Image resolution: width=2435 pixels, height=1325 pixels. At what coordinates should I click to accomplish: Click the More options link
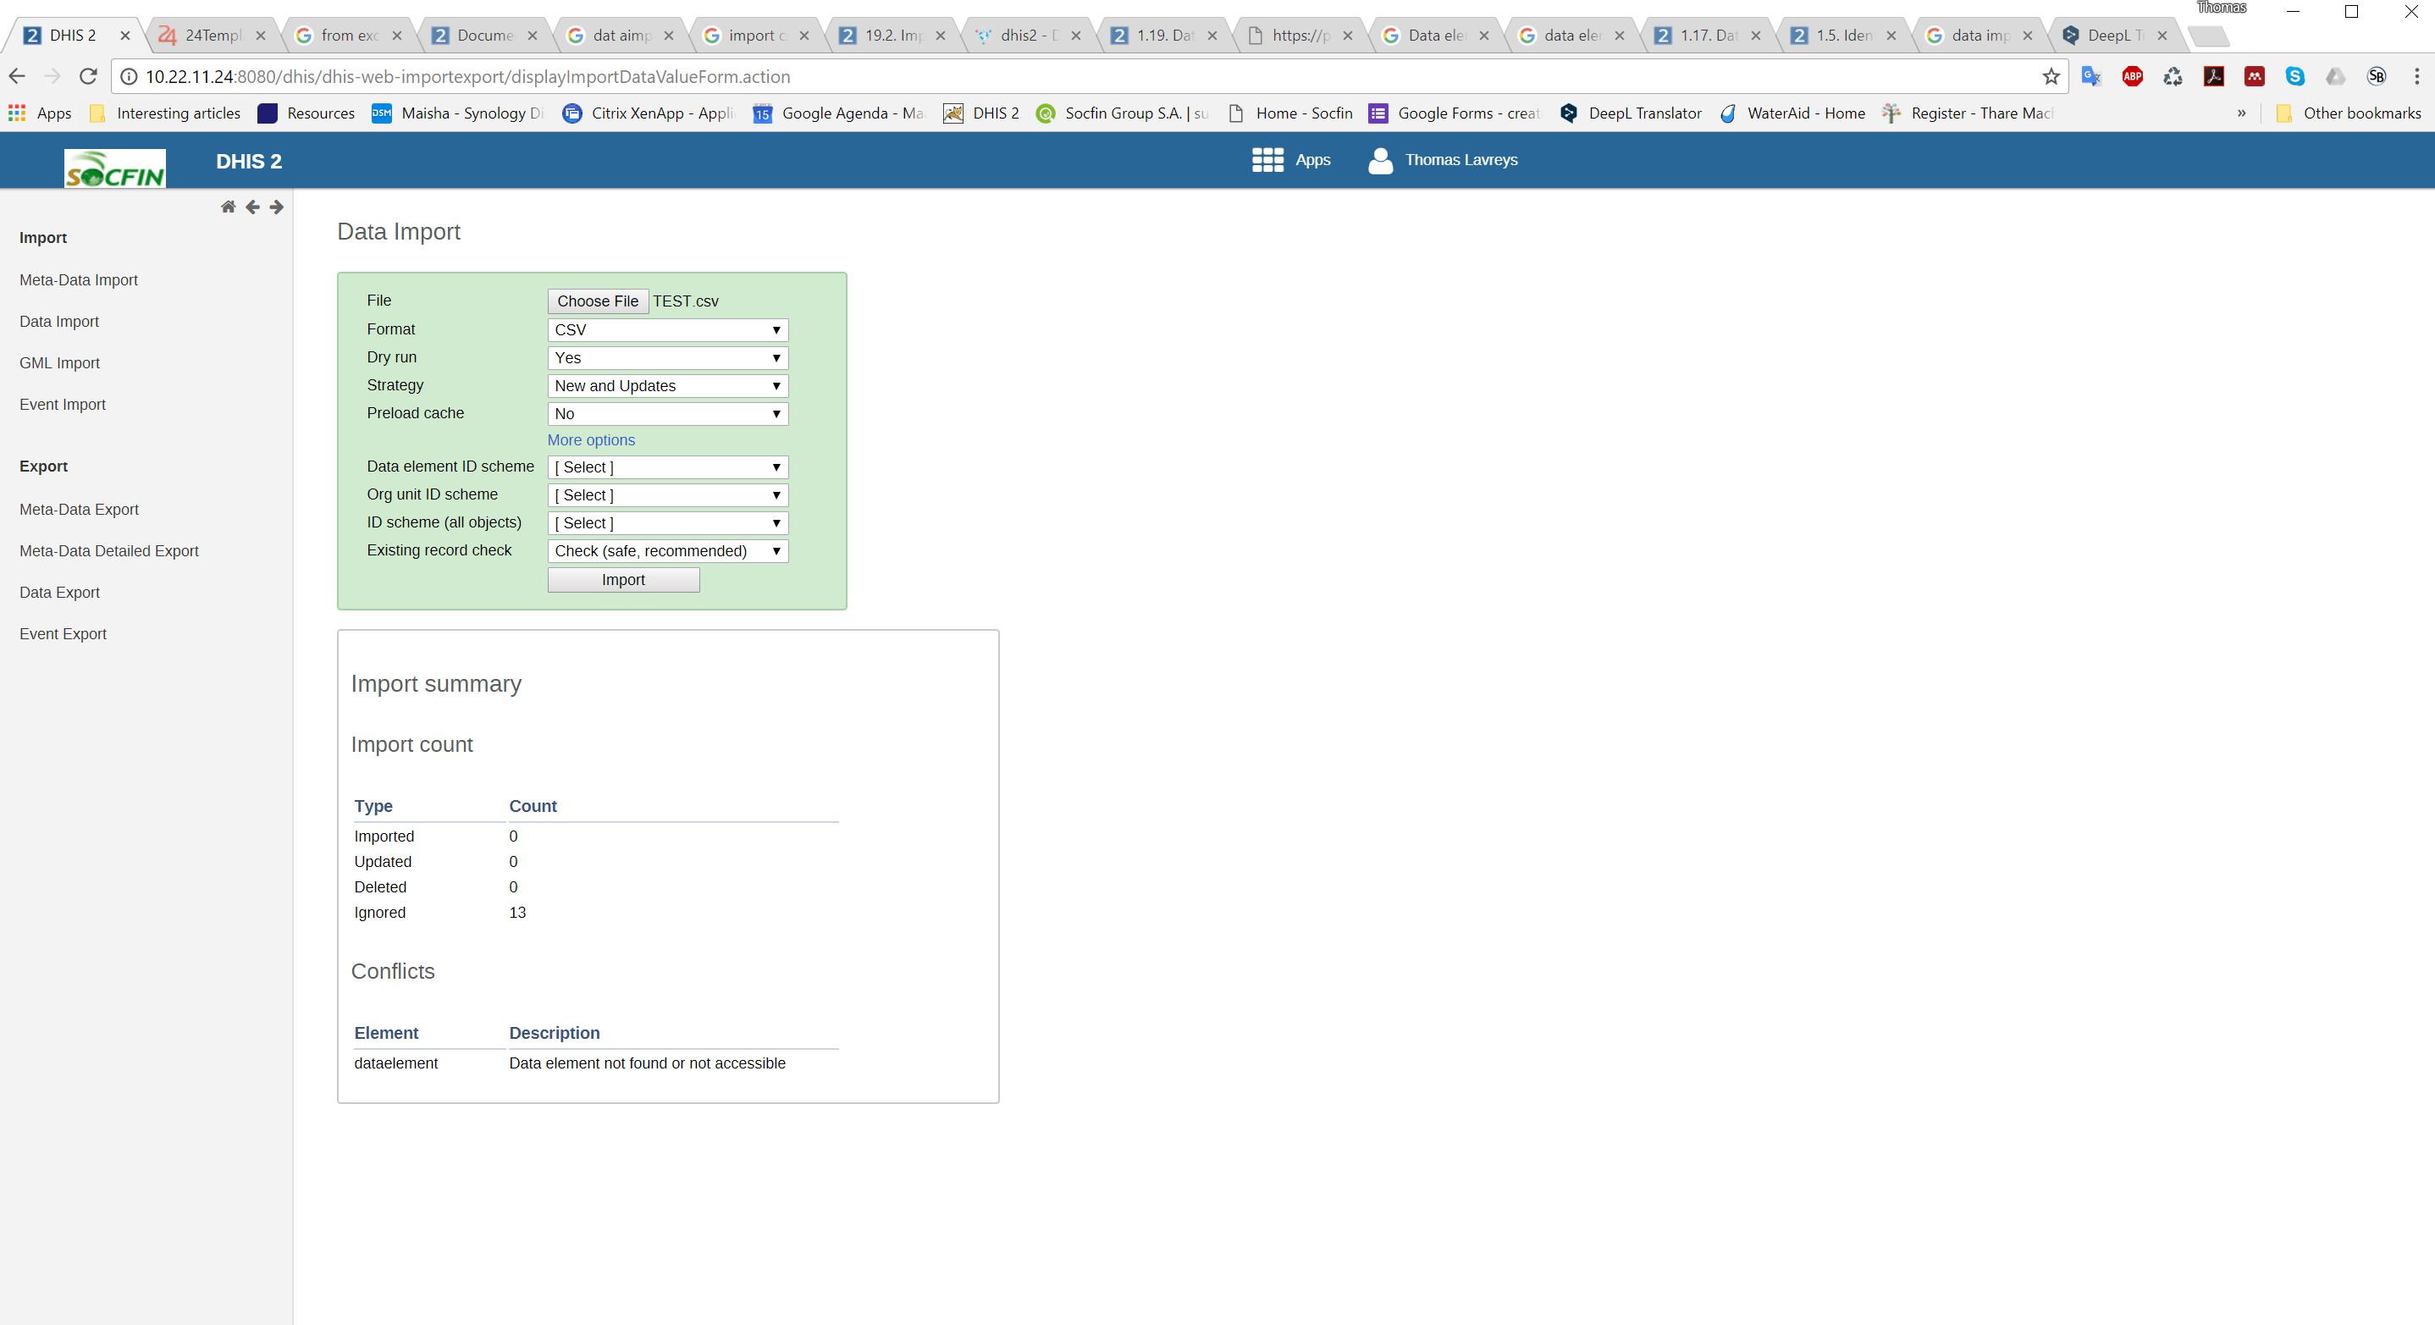(x=591, y=440)
